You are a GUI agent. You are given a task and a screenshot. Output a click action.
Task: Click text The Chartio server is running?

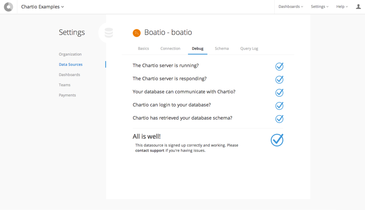(x=166, y=66)
